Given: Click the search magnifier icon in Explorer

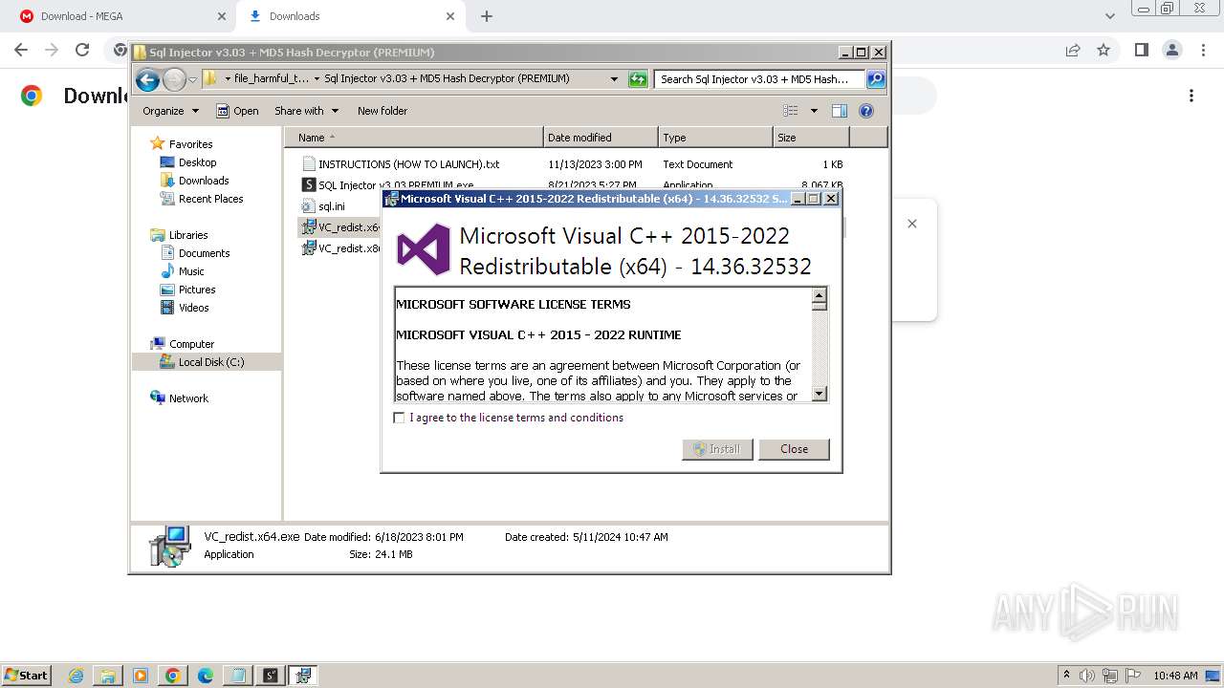Looking at the screenshot, I should pyautogui.click(x=876, y=79).
